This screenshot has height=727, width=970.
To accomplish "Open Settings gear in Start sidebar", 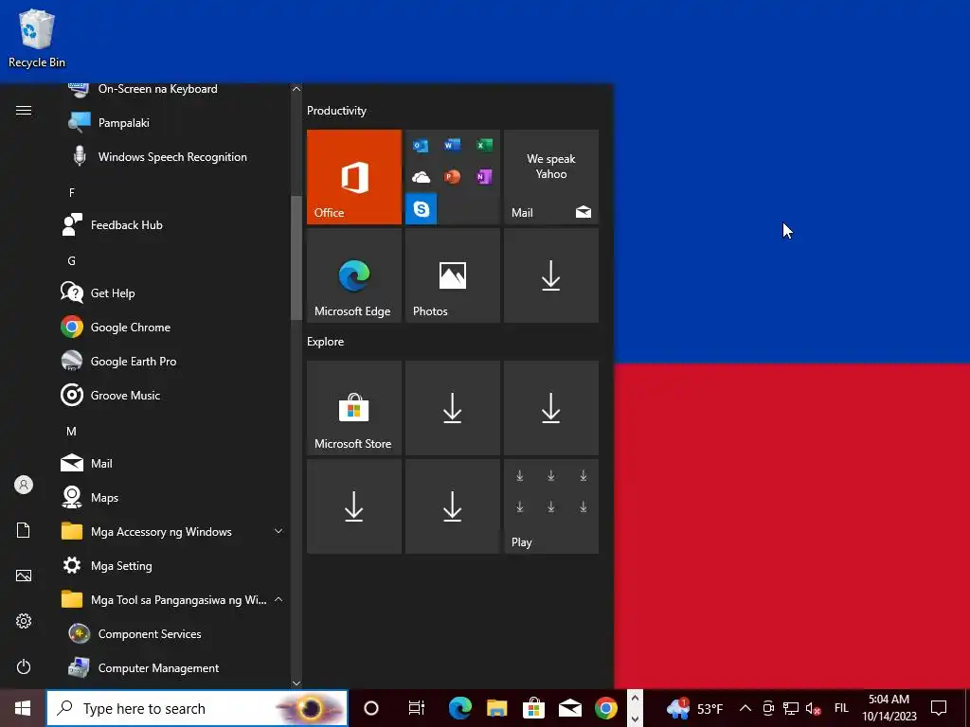I will [x=24, y=621].
